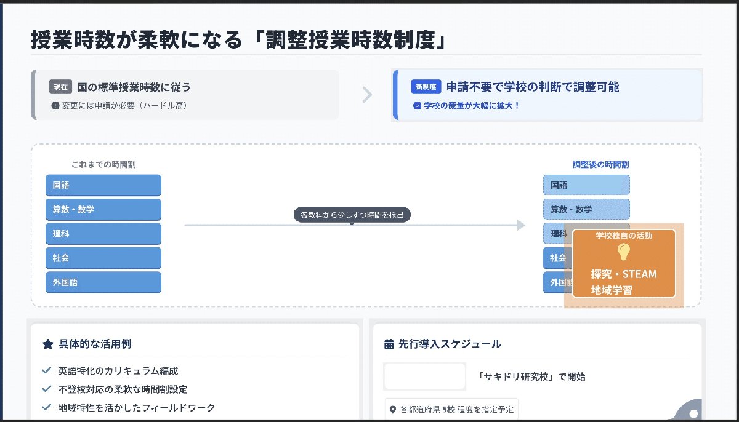Click the list item 英語特化のカリキュラム編成
The height and width of the screenshot is (422, 739).
(118, 370)
